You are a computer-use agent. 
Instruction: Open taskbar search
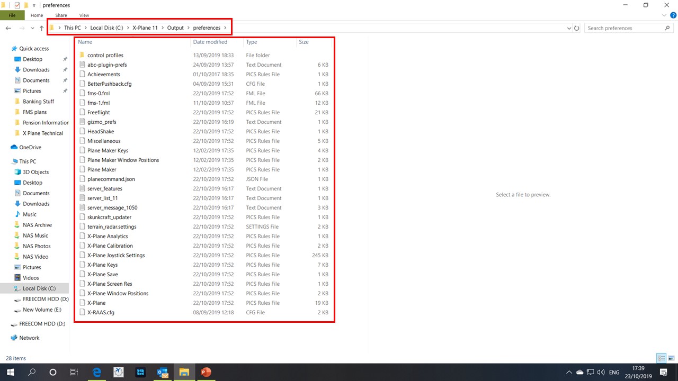coord(32,372)
